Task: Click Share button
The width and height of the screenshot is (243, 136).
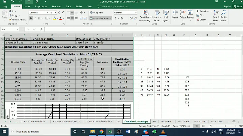Action: pyautogui.click(x=238, y=6)
